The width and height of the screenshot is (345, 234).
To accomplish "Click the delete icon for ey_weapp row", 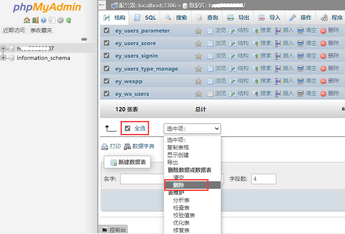I will [323, 81].
